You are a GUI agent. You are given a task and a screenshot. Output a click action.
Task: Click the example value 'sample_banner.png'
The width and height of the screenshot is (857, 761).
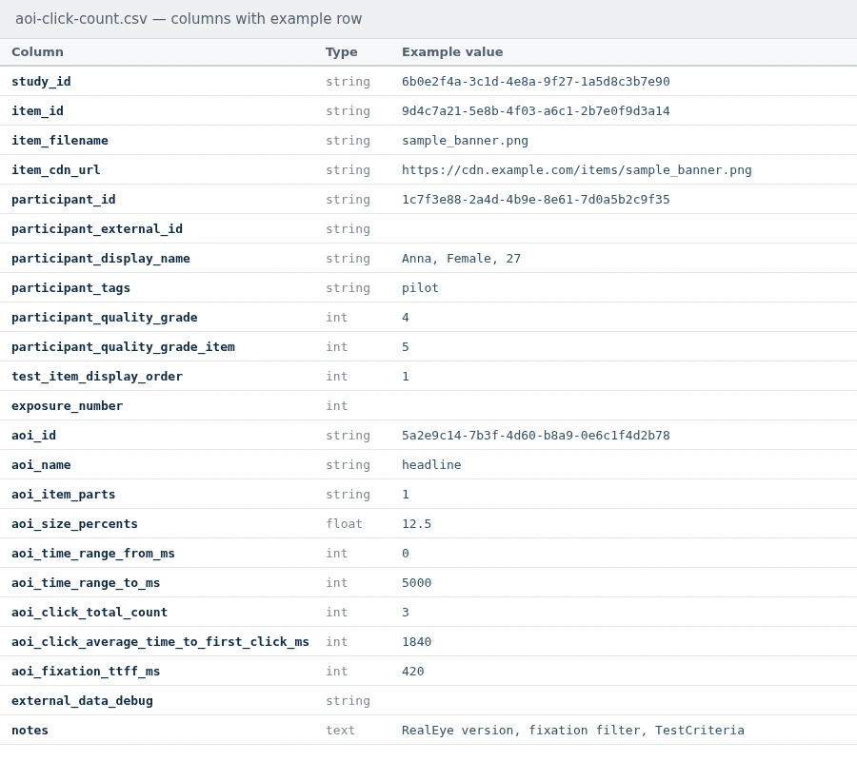465,140
